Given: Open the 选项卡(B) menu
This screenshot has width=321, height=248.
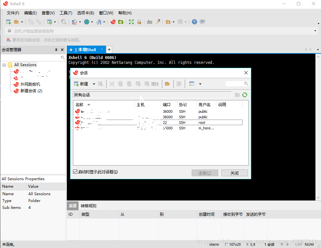Looking at the screenshot, I should coord(86,13).
